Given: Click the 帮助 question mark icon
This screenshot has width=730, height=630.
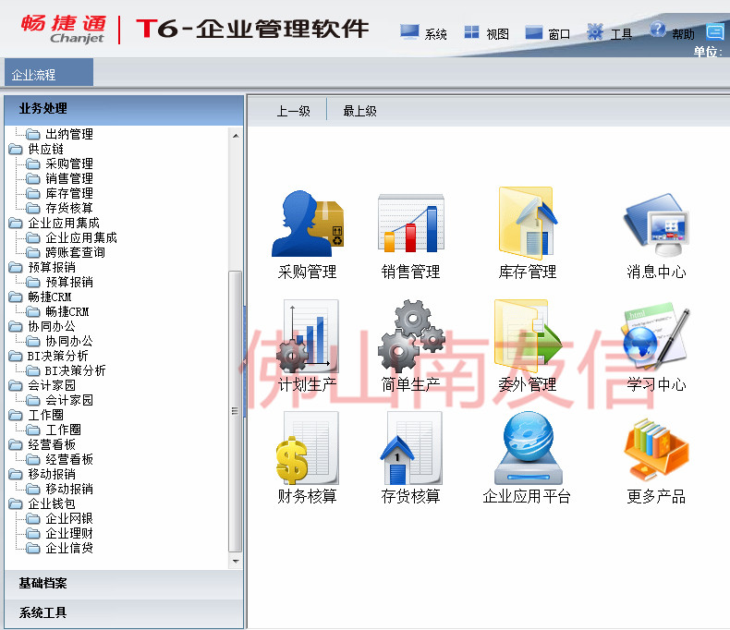Looking at the screenshot, I should pos(658,29).
